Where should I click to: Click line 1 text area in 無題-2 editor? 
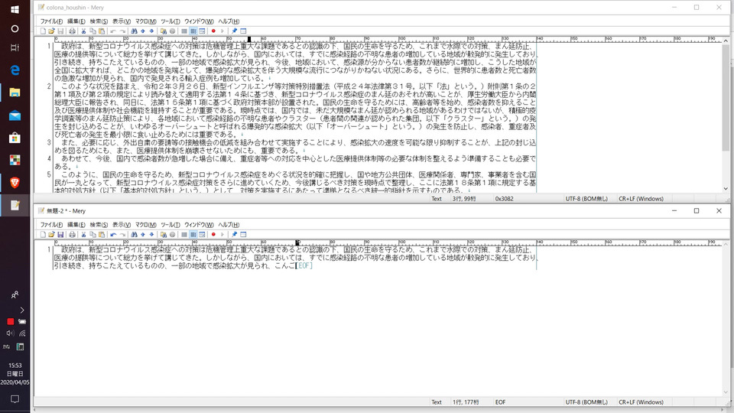click(x=295, y=258)
